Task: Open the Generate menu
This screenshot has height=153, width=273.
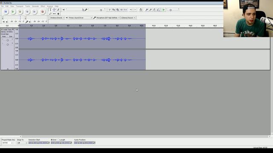Action: click(x=35, y=6)
